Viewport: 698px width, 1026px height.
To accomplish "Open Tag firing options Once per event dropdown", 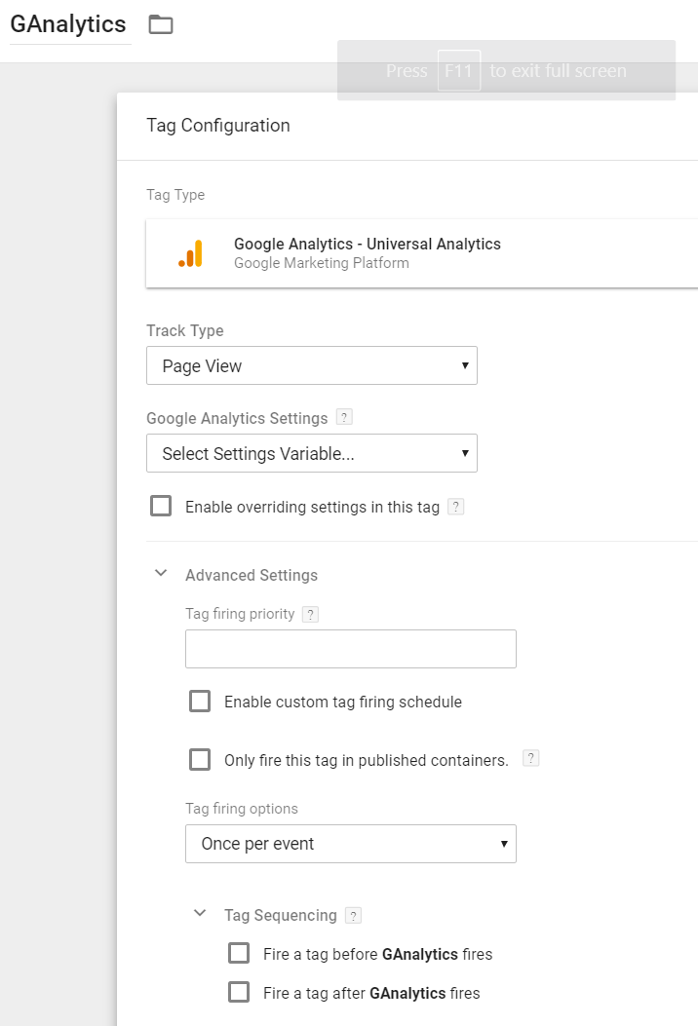I will tap(351, 844).
